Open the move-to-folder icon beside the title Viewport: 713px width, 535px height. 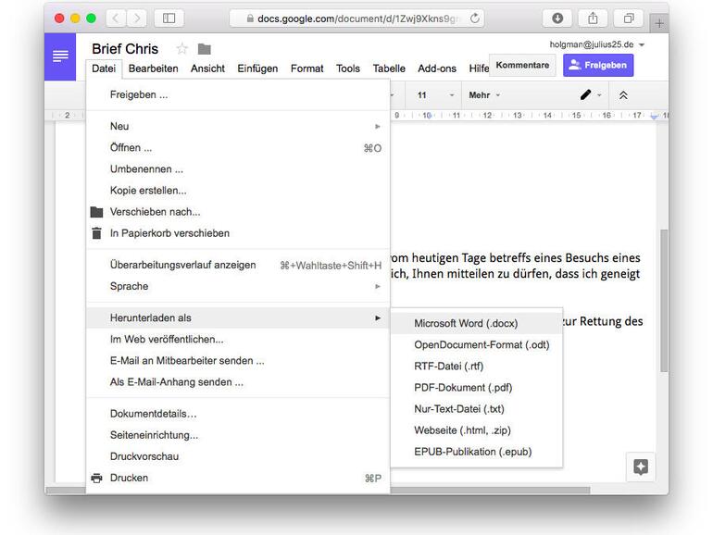[x=204, y=49]
